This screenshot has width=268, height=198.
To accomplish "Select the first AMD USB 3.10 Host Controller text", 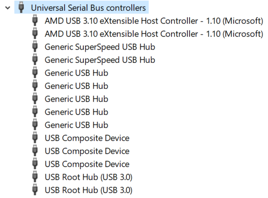I will click(154, 21).
